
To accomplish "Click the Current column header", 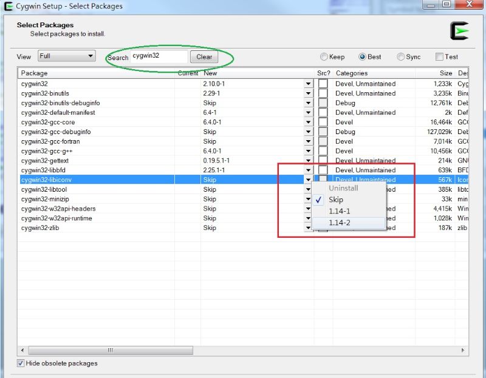I will tap(188, 73).
